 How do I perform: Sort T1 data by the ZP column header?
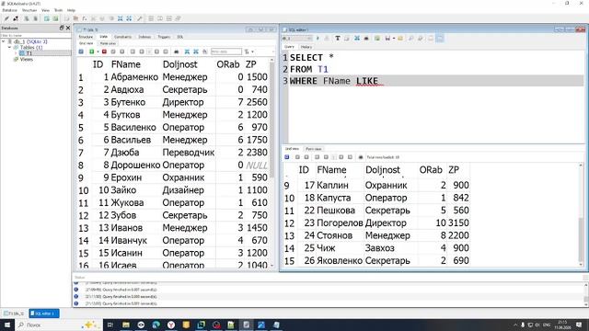(251, 64)
